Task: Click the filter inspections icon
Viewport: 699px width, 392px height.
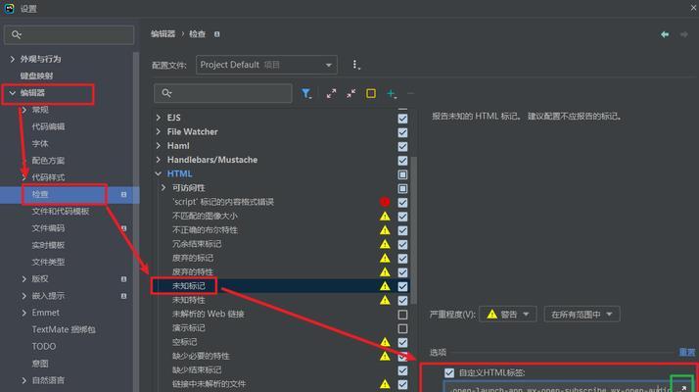Action: 305,93
